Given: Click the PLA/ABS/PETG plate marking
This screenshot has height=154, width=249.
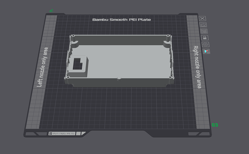Looking at the screenshot, I should click(62, 133).
